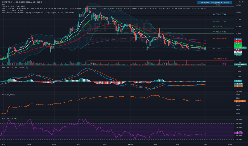
Task: Click the 0.786(3.75) Fibonacci level label
Action: (219, 14)
